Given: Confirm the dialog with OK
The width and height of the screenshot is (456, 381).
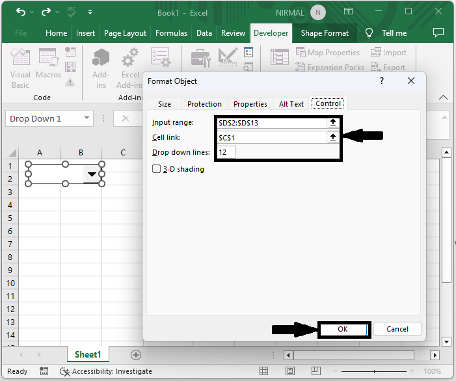Looking at the screenshot, I should [x=343, y=329].
